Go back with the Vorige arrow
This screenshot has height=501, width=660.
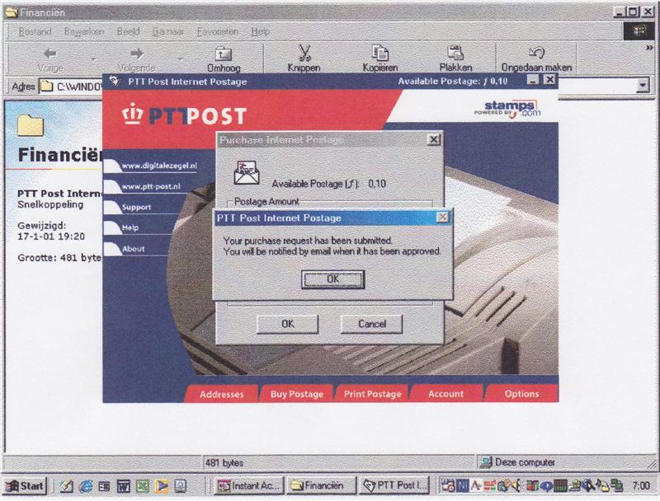50,54
